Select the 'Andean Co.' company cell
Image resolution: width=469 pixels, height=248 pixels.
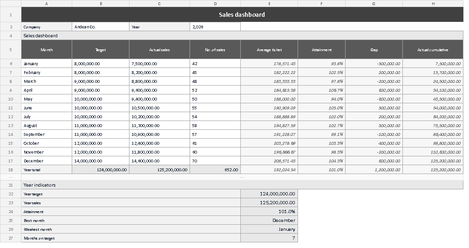101,27
